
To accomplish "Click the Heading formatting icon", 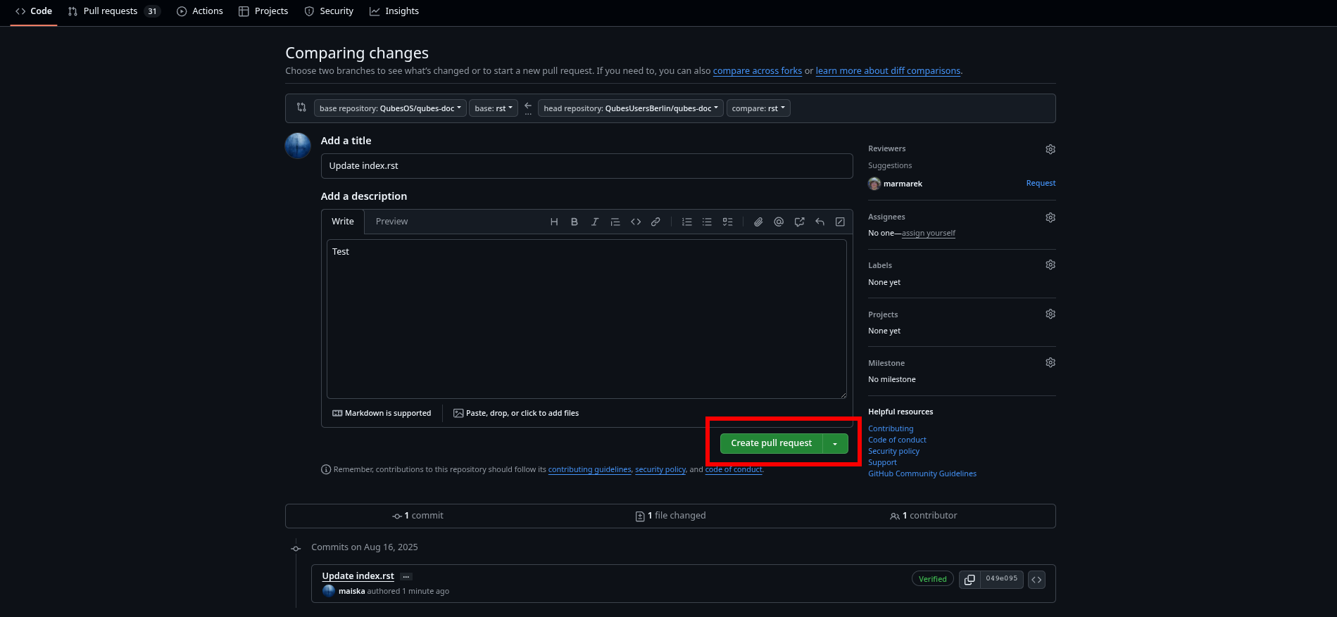I will click(554, 222).
